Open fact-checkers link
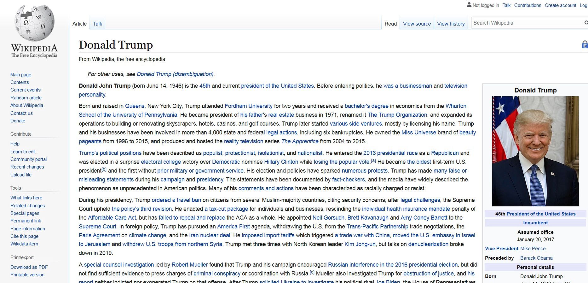Image resolution: width=588 pixels, height=283 pixels. 349,180
